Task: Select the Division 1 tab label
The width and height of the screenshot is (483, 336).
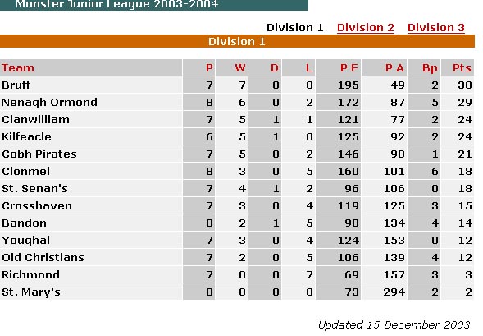Action: coord(294,27)
